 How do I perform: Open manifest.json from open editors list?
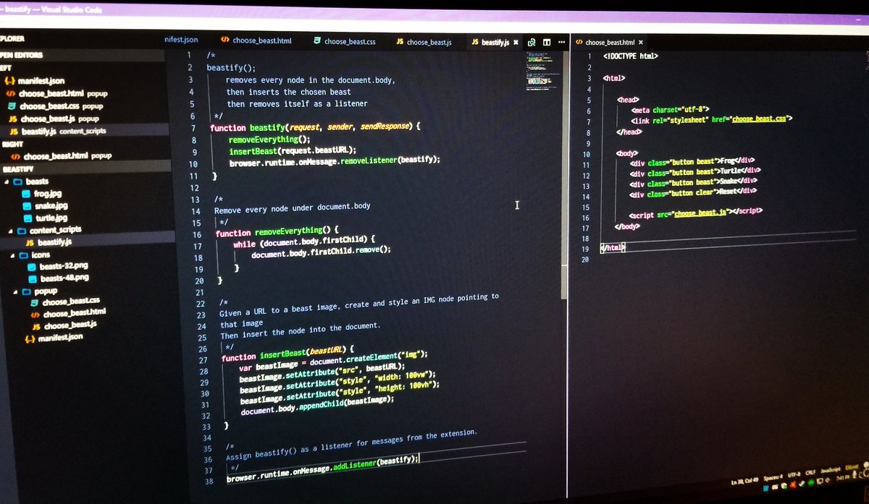(41, 81)
